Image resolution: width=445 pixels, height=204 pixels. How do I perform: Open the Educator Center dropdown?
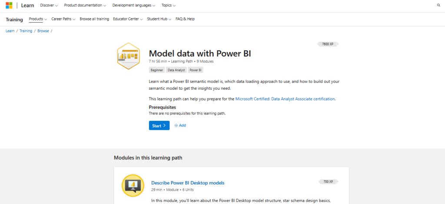[128, 19]
